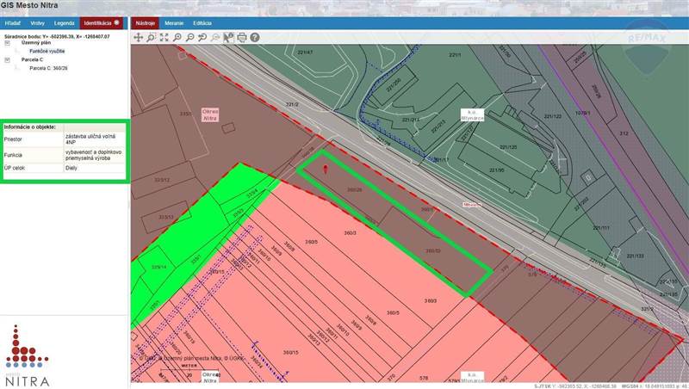Collapse the Parcela C tree node
689x389 pixels.
coord(8,60)
